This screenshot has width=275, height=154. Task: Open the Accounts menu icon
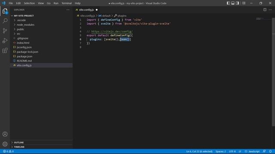[x=5, y=134]
